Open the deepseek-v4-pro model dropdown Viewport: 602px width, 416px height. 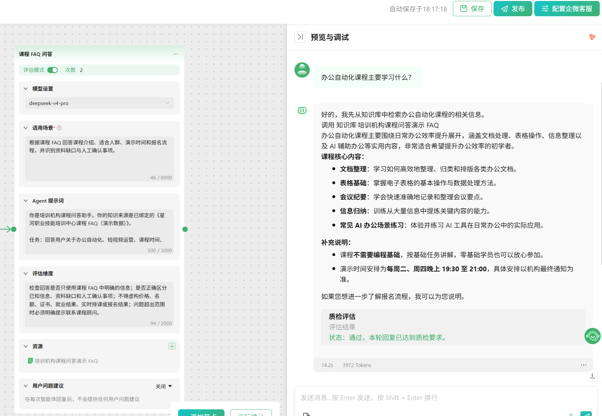click(99, 103)
